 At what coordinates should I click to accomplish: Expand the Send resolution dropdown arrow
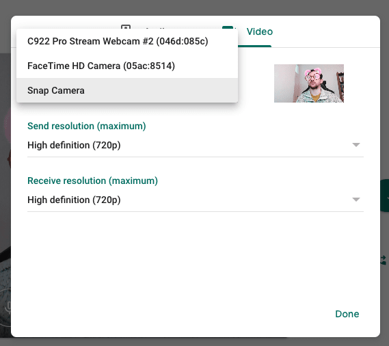[356, 145]
